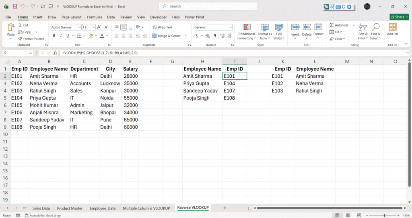Click the Comma Style icon
Image resolution: width=412 pixels, height=218 pixels.
(215, 36)
